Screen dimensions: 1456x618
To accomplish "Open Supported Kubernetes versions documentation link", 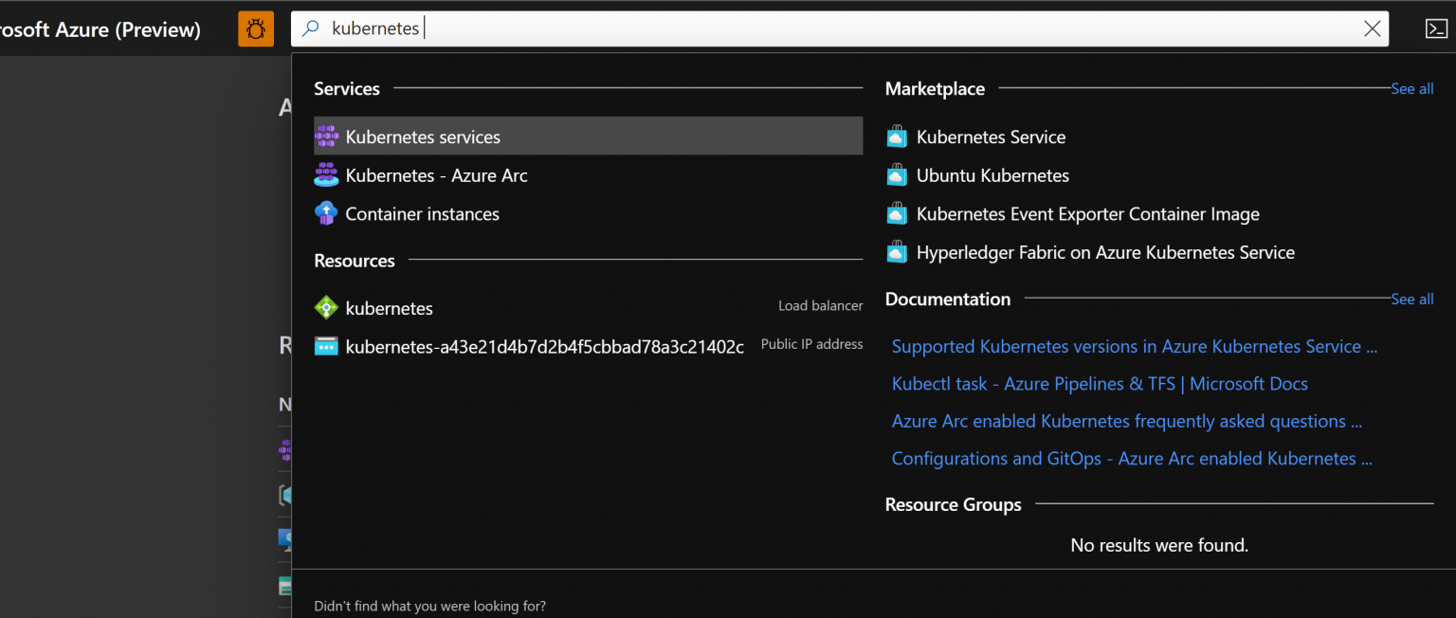I will [x=1133, y=346].
